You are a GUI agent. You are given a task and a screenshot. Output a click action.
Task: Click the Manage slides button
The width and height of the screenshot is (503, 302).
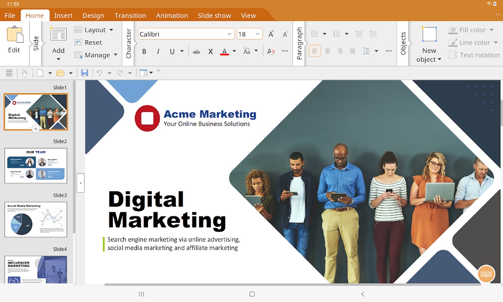point(92,55)
